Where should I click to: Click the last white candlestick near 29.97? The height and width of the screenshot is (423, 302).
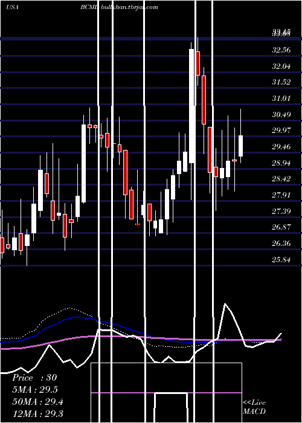pos(240,146)
